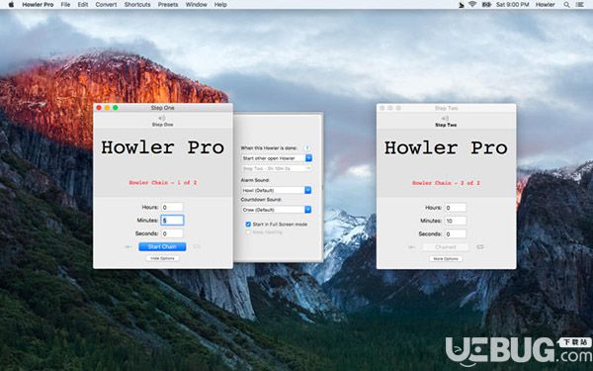The height and width of the screenshot is (371, 593).
Task: Click the Sat 9:00 PM clock
Action: coord(512,5)
